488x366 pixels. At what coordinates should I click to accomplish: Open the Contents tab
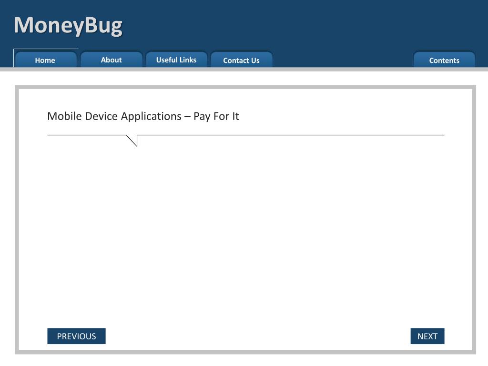(x=444, y=60)
